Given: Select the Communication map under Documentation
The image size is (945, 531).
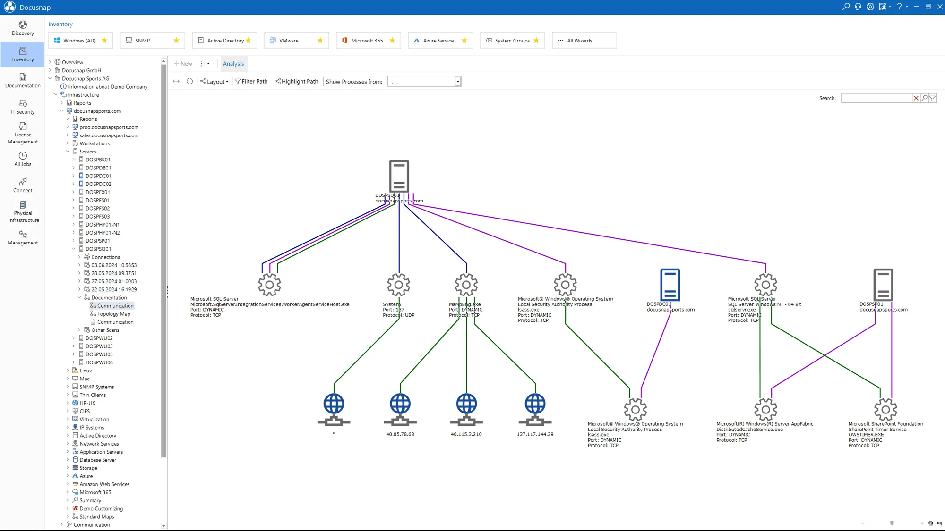Looking at the screenshot, I should (x=112, y=306).
